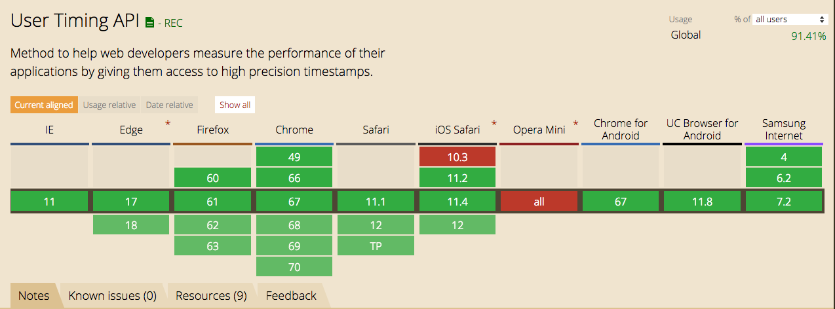Click the Opera Mini red asterisk note
The image size is (835, 309).
(x=575, y=123)
